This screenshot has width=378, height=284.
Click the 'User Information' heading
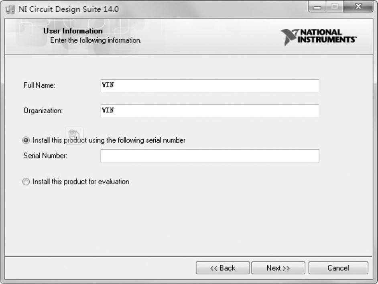[73, 31]
